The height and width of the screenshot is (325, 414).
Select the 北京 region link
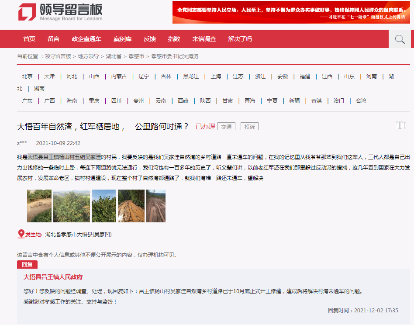(x=27, y=76)
